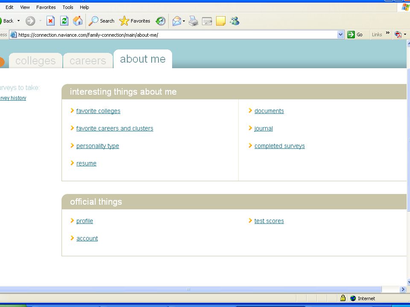Go to the Home page icon
This screenshot has height=307, width=410.
78,21
